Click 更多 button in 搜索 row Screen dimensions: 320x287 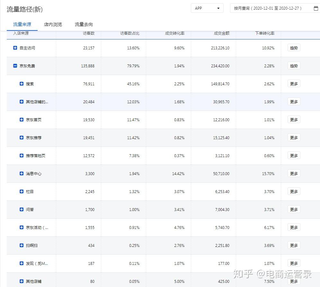click(294, 84)
